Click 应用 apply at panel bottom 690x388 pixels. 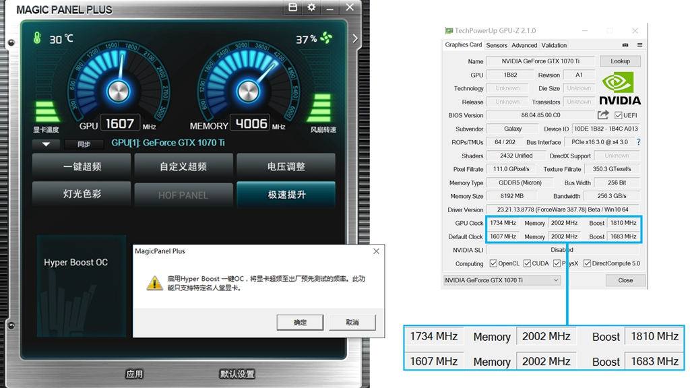[x=134, y=374]
